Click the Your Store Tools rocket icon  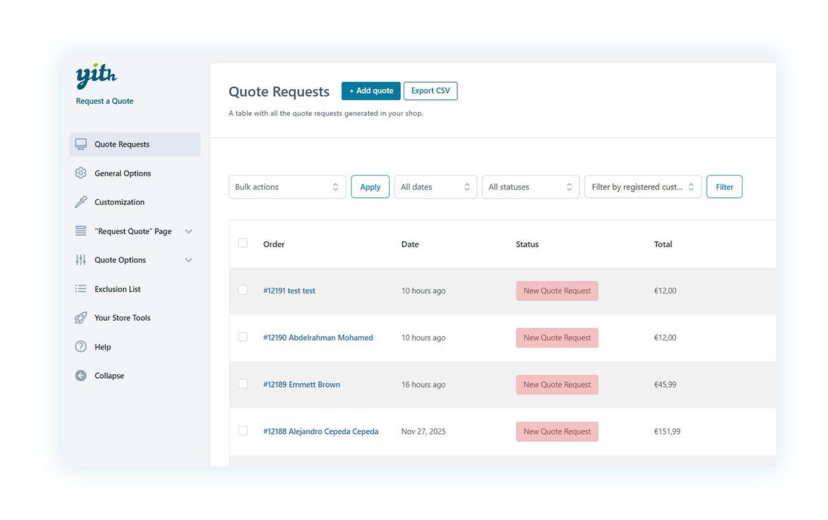81,318
